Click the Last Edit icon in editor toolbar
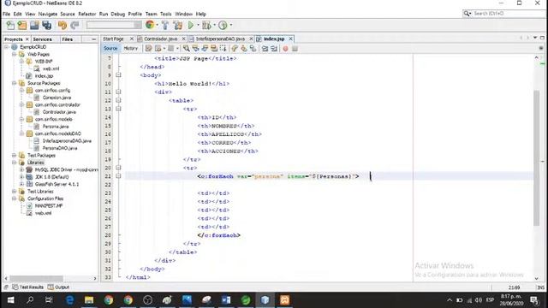The height and width of the screenshot is (308, 548). [x=148, y=49]
